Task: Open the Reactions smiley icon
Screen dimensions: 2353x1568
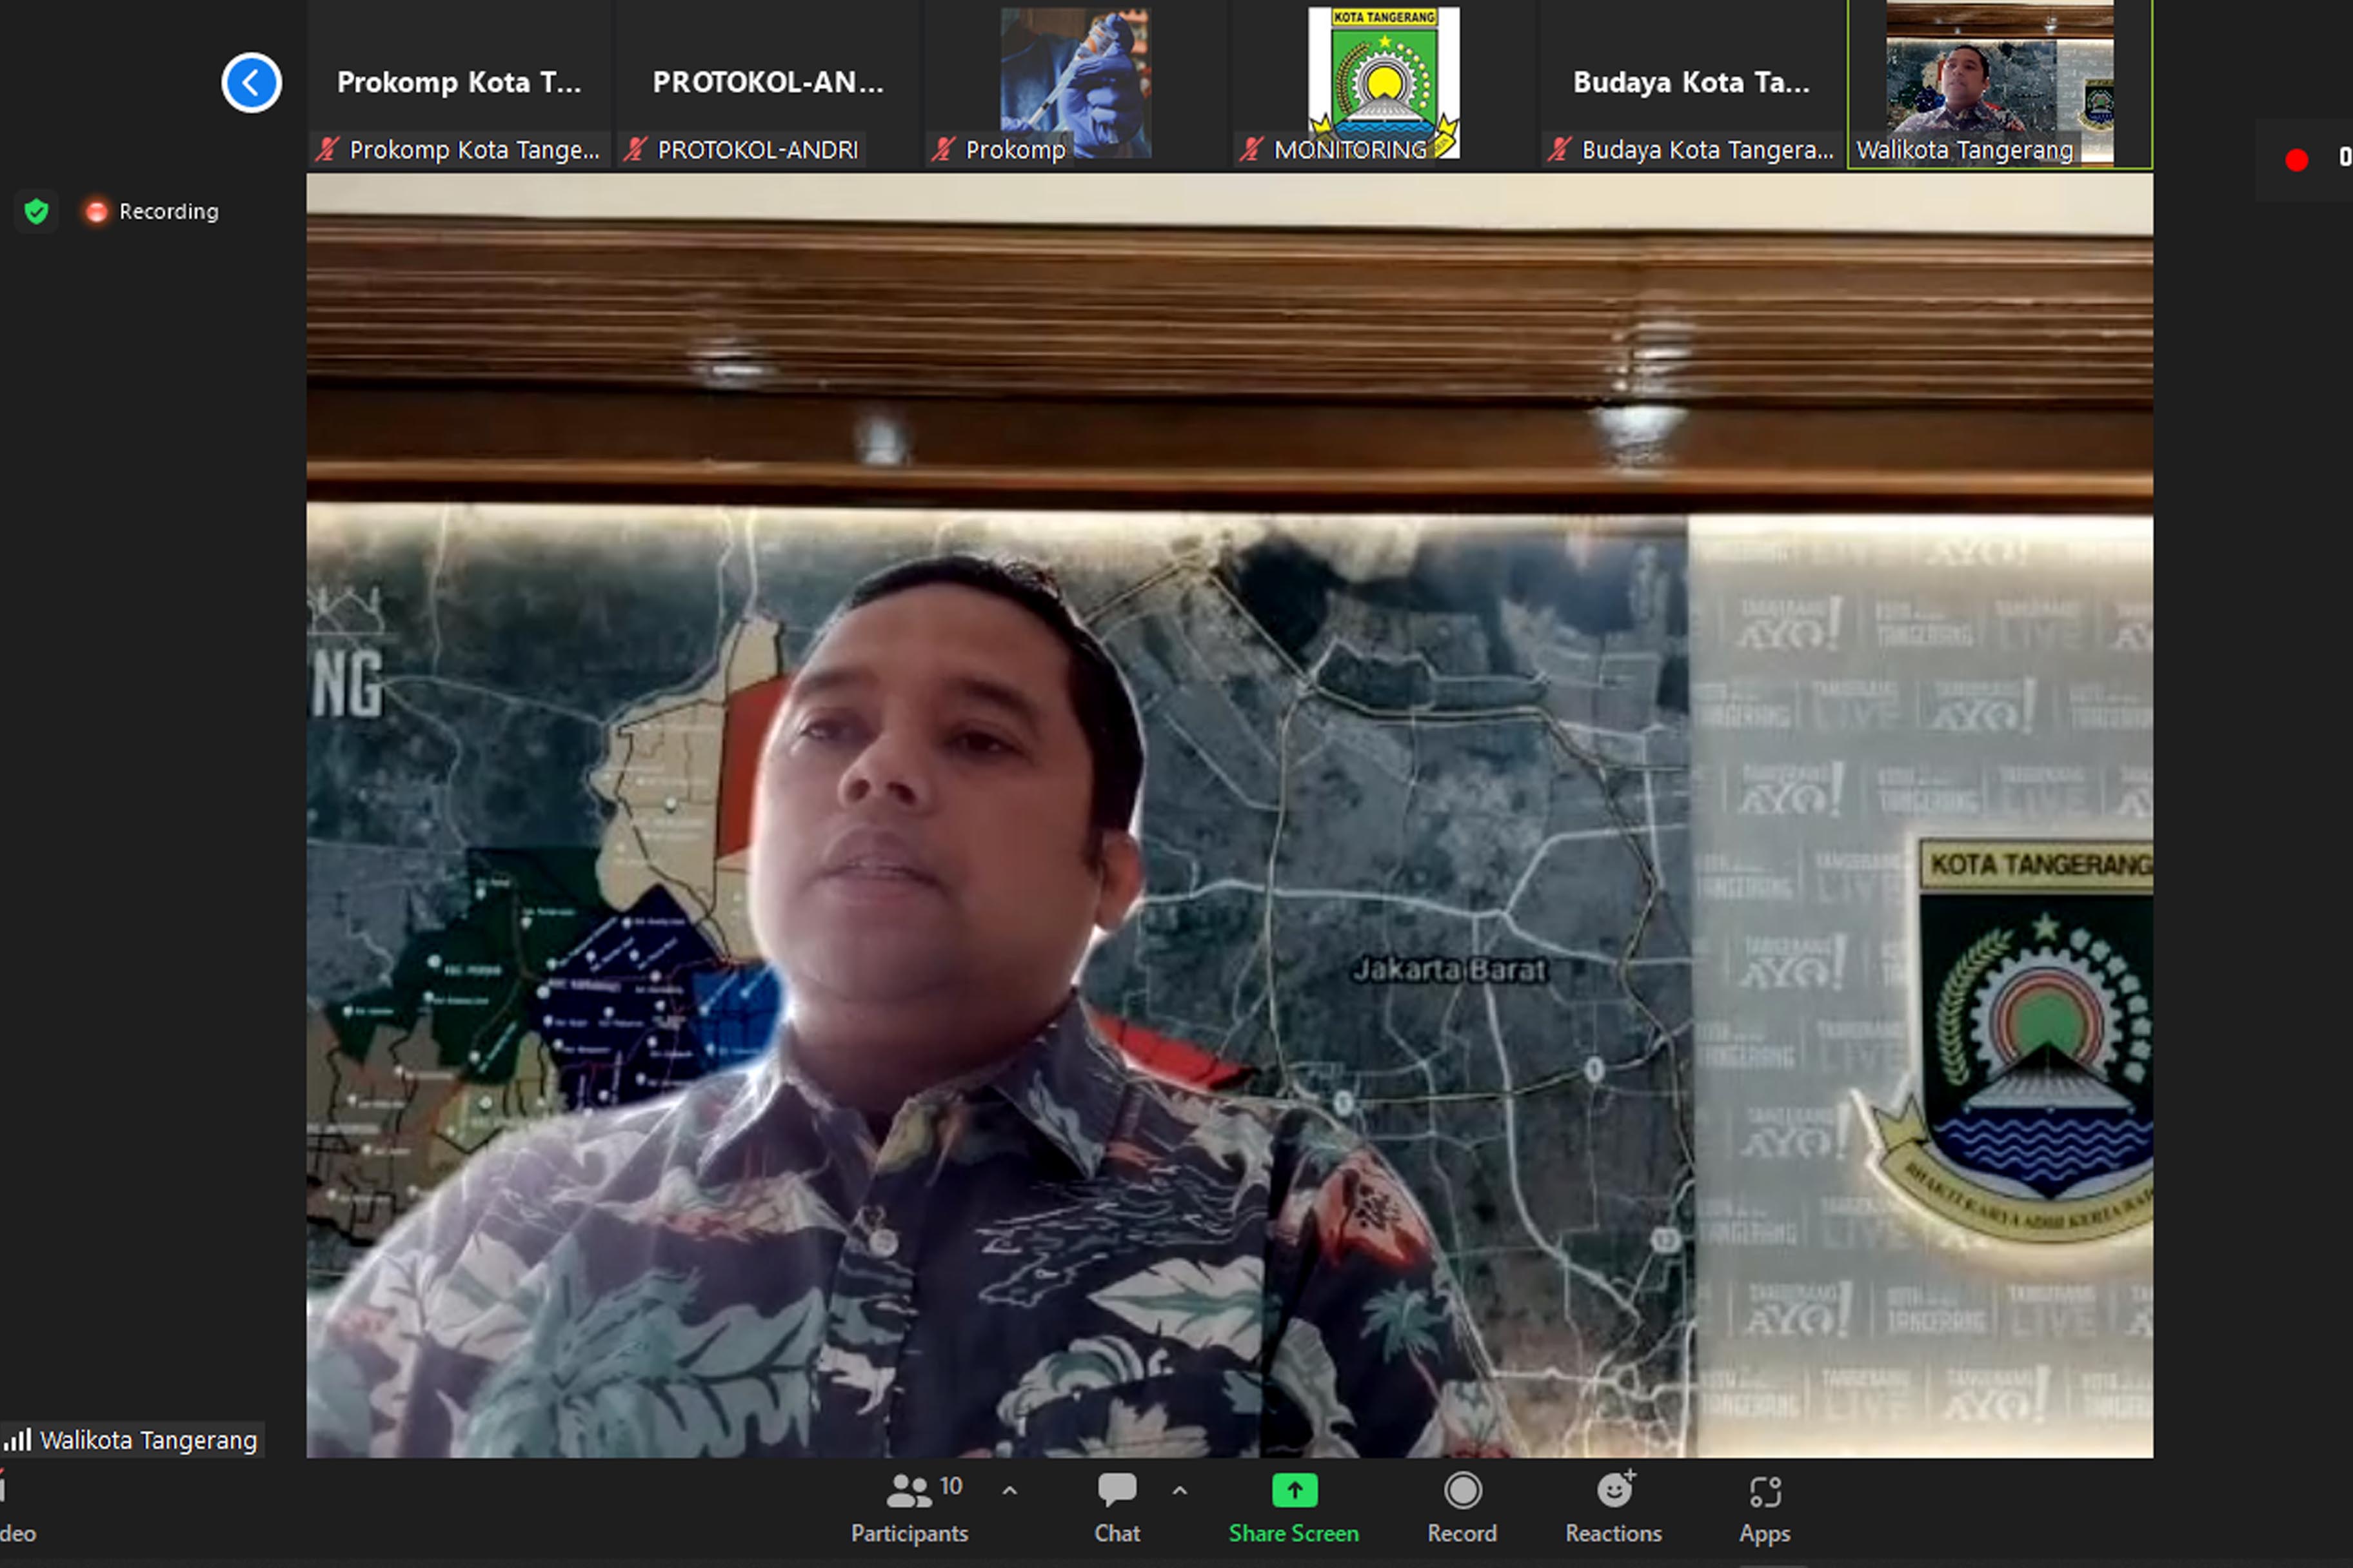Action: pos(1614,1490)
